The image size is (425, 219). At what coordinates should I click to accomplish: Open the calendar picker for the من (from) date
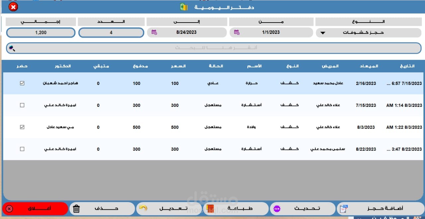[x=237, y=32]
